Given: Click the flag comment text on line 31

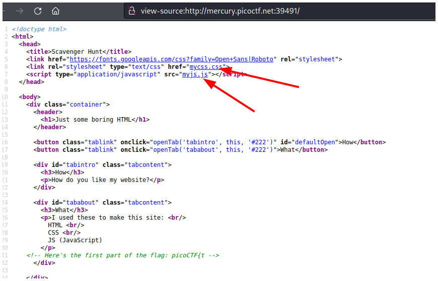Looking at the screenshot, I should coord(123,255).
